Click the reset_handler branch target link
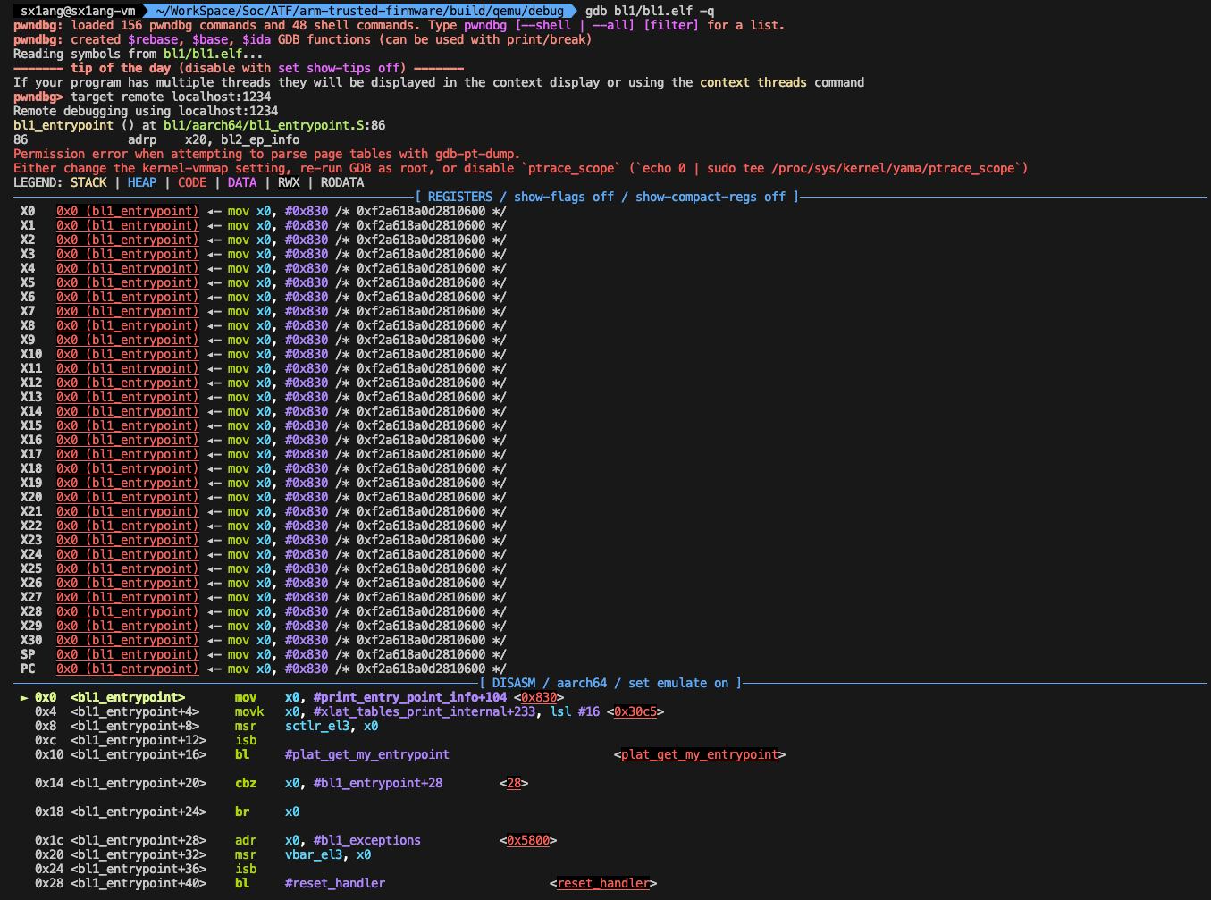Screen dimensions: 1211x900 click(x=603, y=883)
